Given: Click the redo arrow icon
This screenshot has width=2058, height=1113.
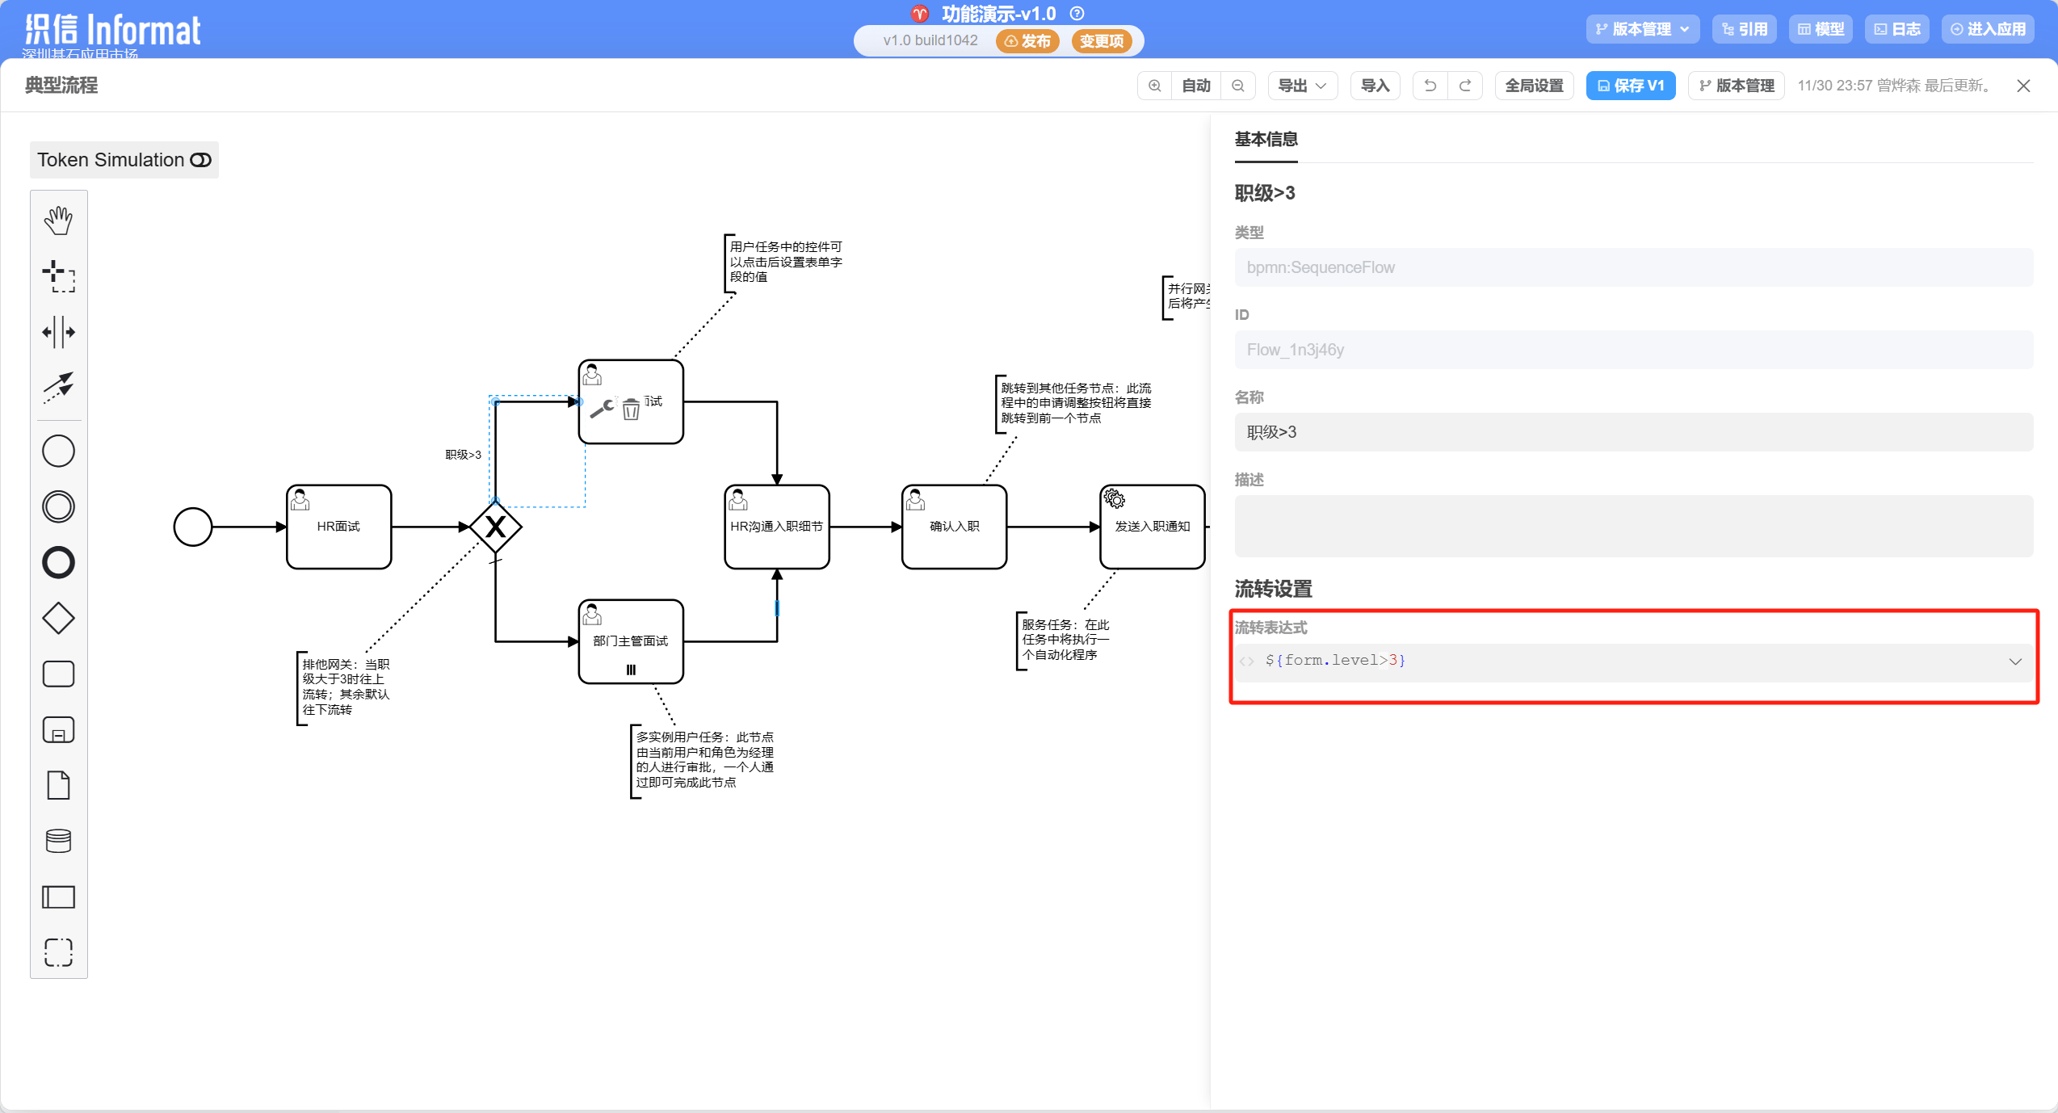Looking at the screenshot, I should coord(1465,86).
